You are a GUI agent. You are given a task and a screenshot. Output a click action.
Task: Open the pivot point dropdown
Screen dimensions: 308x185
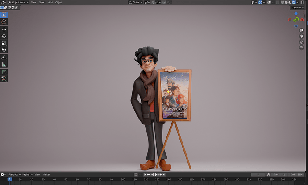click(147, 2)
